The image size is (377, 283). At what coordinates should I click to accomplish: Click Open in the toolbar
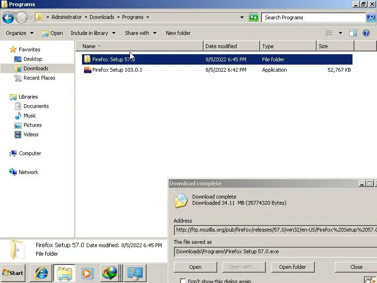[x=52, y=33]
